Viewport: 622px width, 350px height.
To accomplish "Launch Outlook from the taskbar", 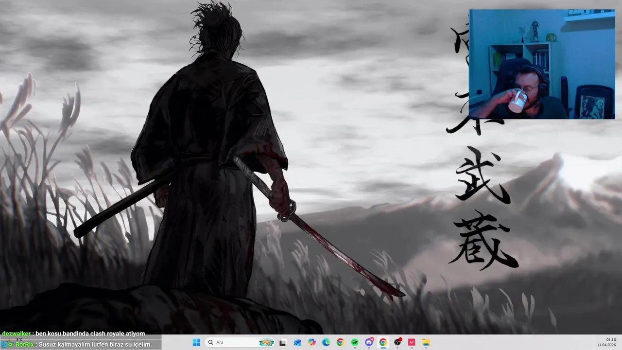I will coord(297,342).
